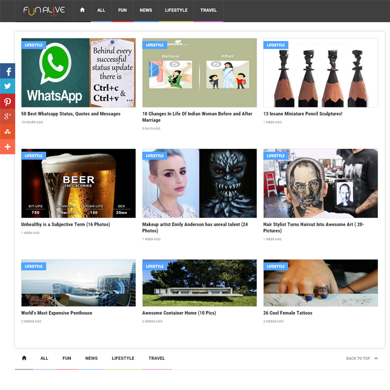Click the home icon in footer navigation
390x390 pixels.
click(x=24, y=358)
